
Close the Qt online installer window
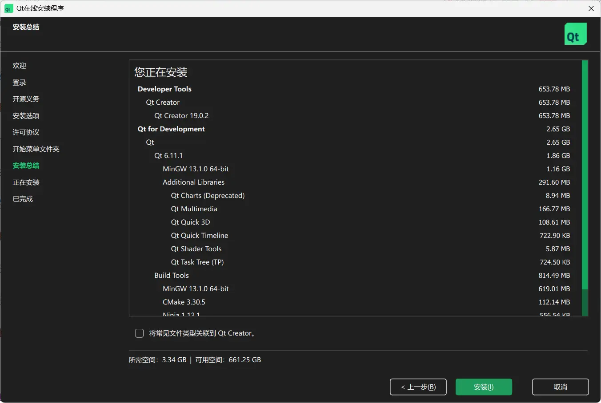(x=591, y=8)
